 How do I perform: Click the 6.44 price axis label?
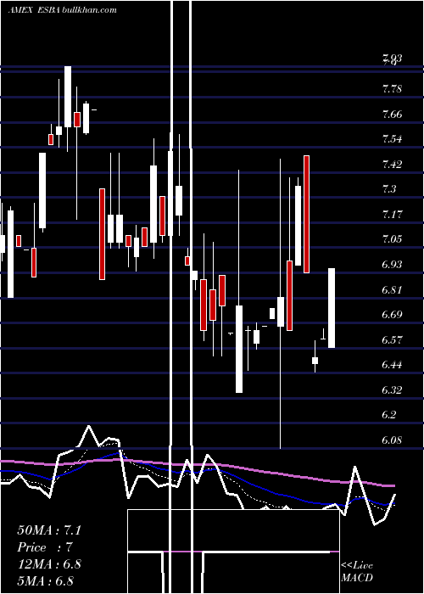[392, 364]
